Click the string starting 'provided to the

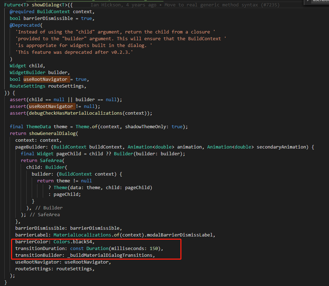coord(120,38)
